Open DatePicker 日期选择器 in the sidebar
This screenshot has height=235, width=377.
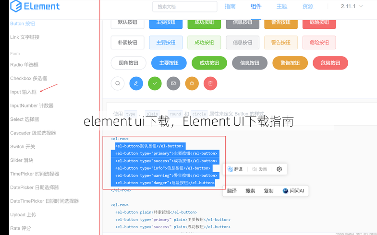pyautogui.click(x=35, y=188)
